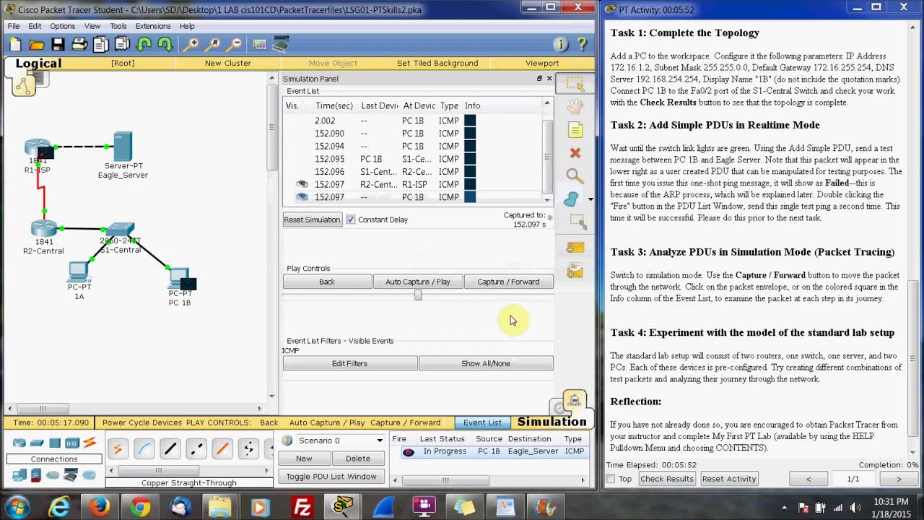Viewport: 924px width, 520px height.
Task: Click the Back button in Play Controls
Action: pos(327,282)
